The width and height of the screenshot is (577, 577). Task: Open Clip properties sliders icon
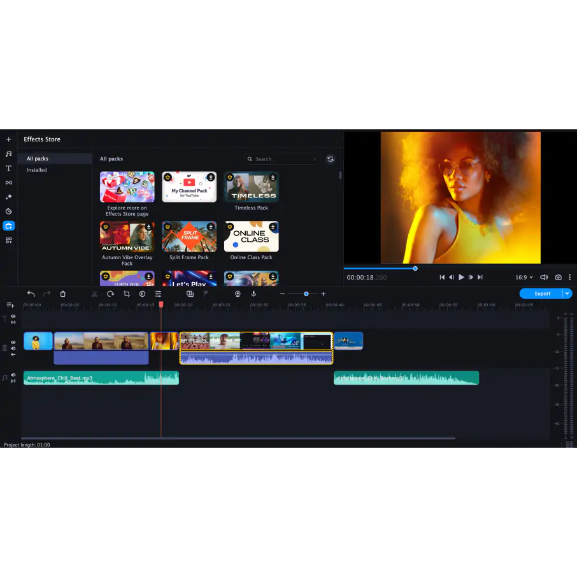click(x=158, y=294)
